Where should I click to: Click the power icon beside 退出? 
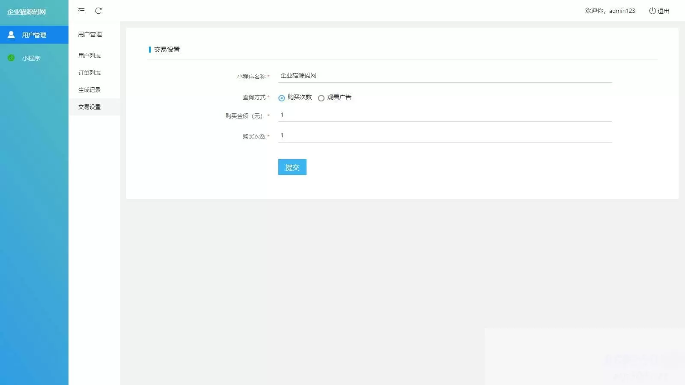[652, 11]
